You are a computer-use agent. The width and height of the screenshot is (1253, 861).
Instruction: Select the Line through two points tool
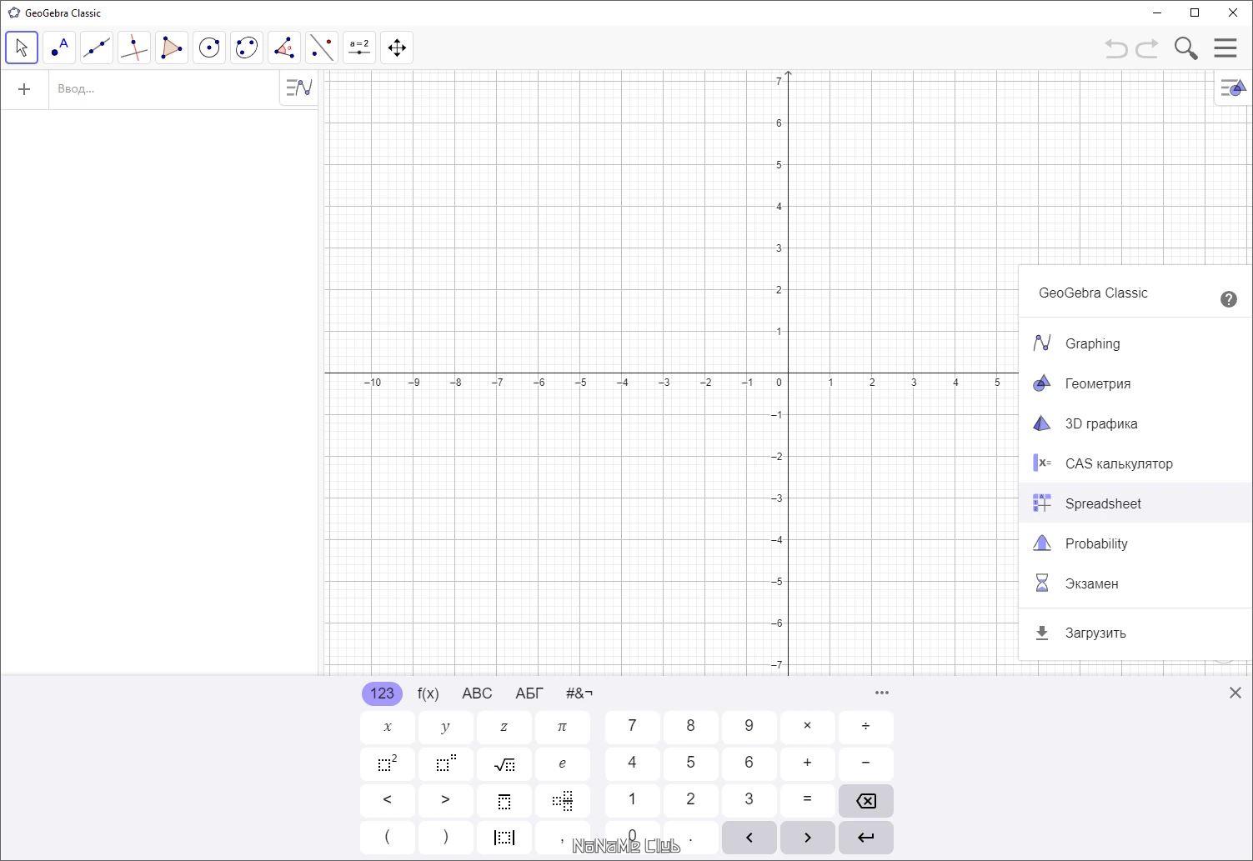(97, 48)
